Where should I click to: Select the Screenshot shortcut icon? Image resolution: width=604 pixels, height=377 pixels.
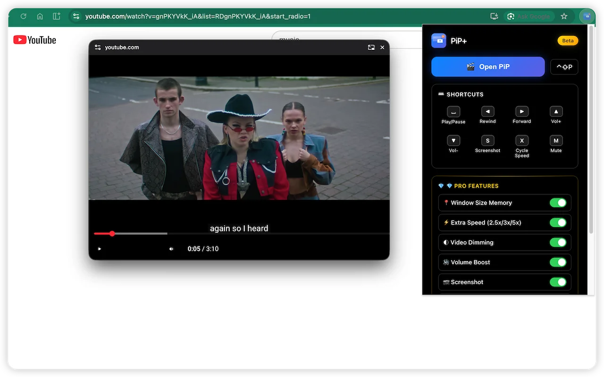tap(487, 140)
